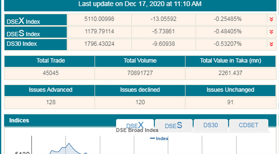
Task: Click the red down arrow in DSES row
Action: click(x=271, y=32)
